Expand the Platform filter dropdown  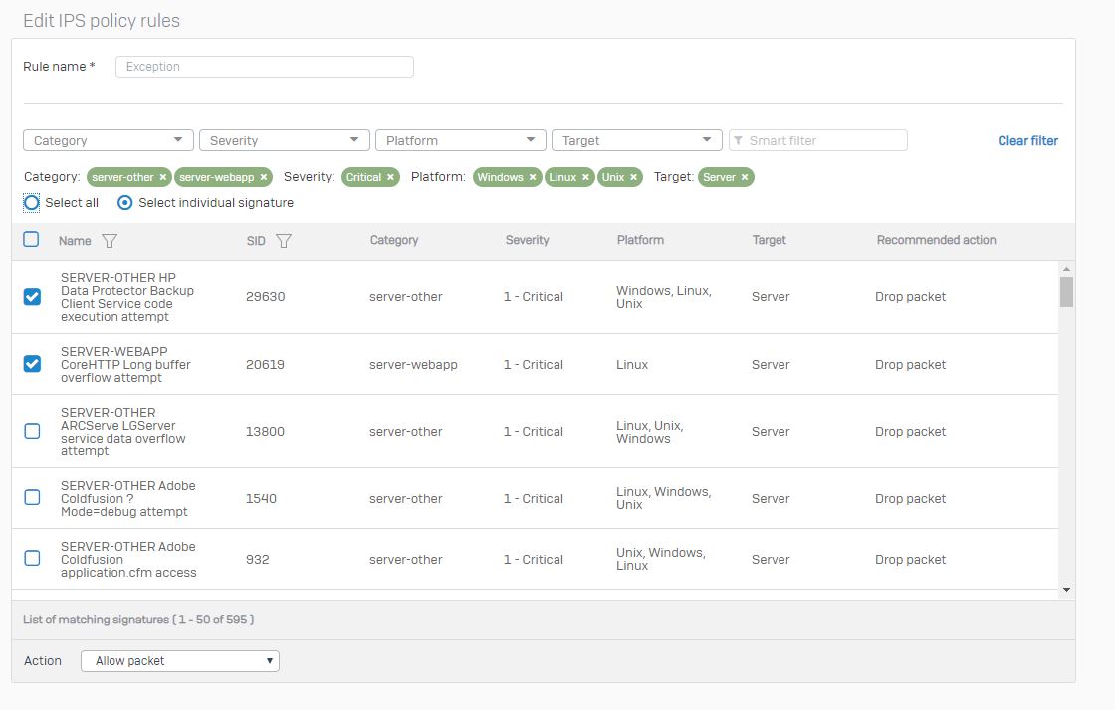point(460,140)
